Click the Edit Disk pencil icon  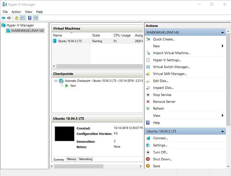148,81
